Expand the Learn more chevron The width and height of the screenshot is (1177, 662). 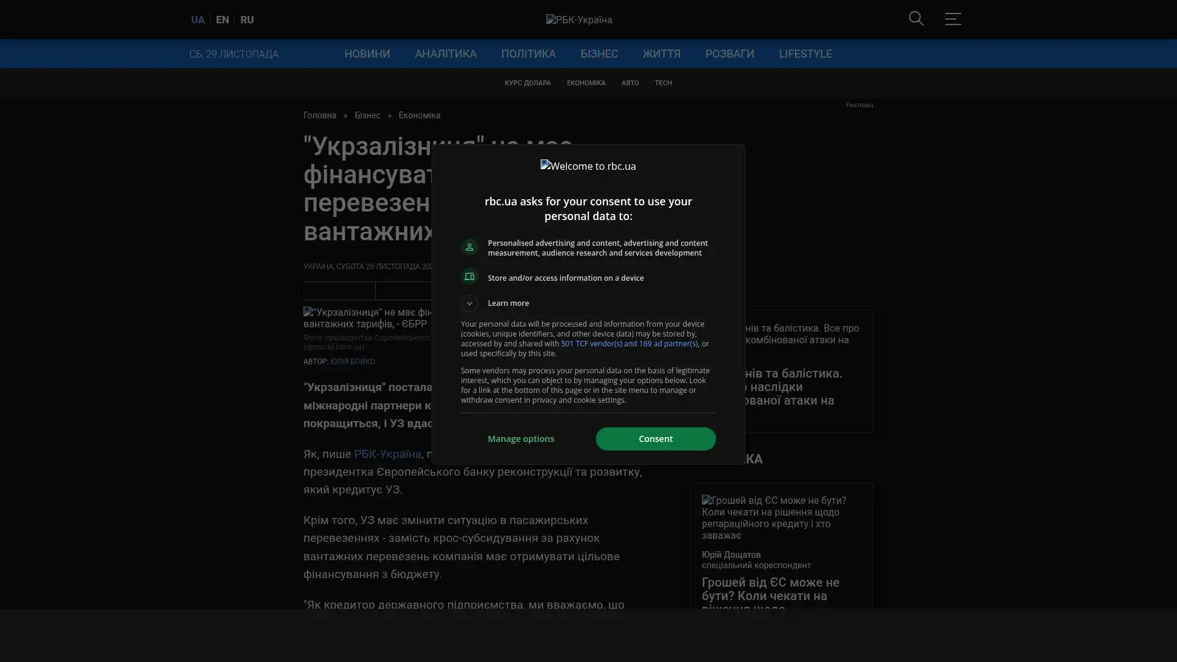469,303
